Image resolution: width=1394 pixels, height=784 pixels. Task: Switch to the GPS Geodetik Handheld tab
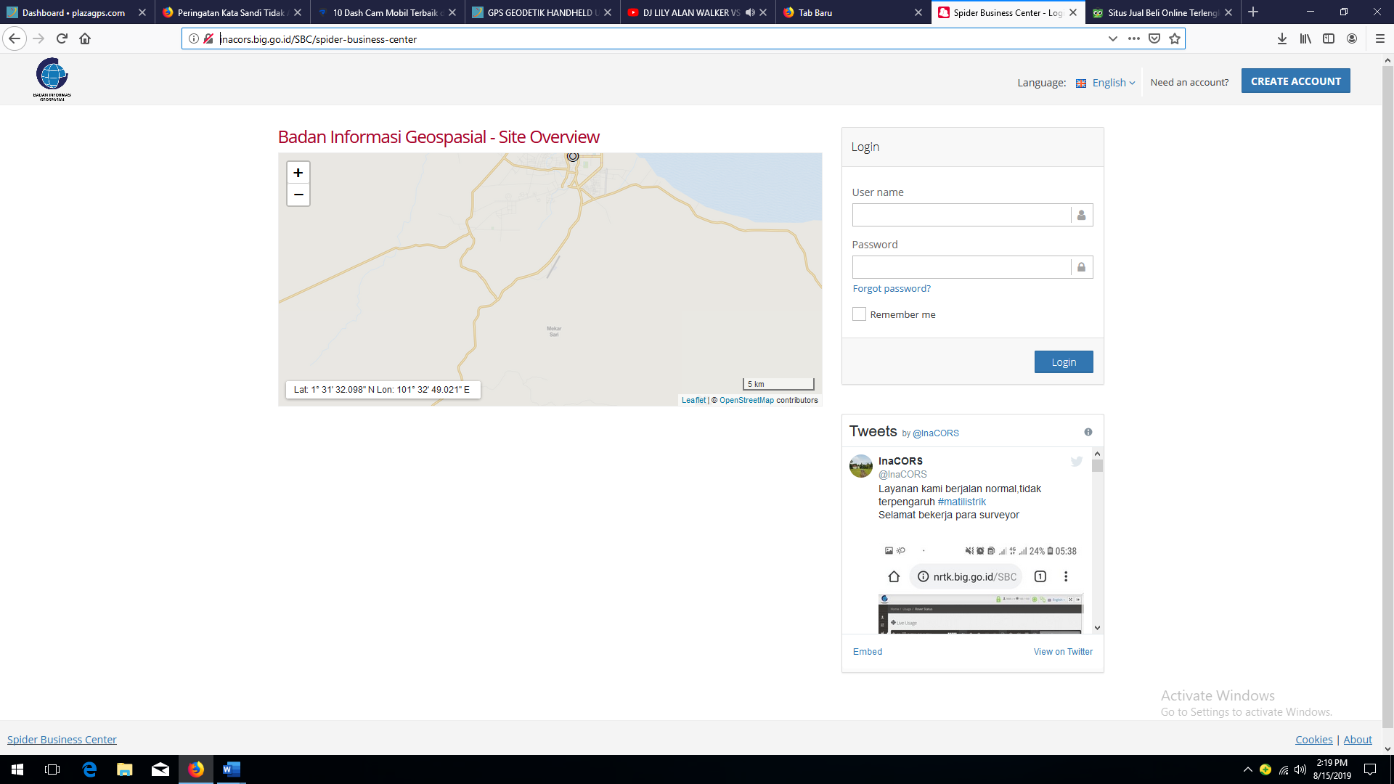coord(541,12)
